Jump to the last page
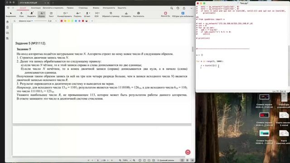 112,160
